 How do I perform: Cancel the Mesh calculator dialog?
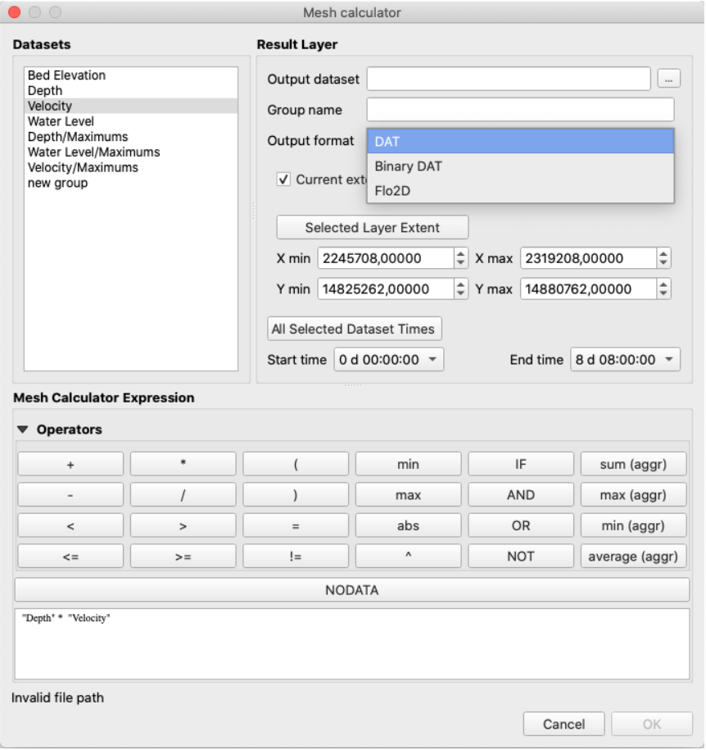564,724
